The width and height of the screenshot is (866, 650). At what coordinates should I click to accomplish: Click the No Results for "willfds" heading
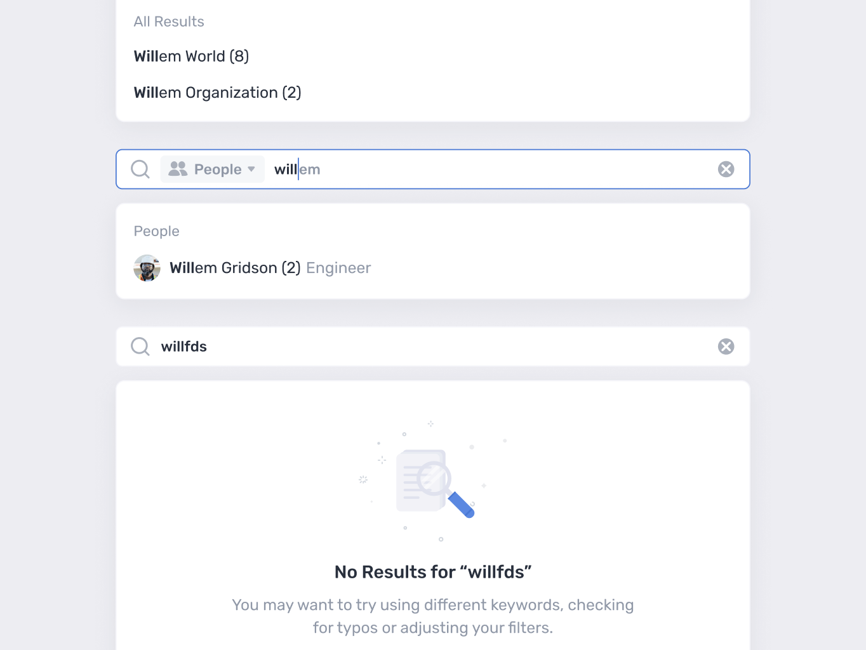click(x=433, y=572)
